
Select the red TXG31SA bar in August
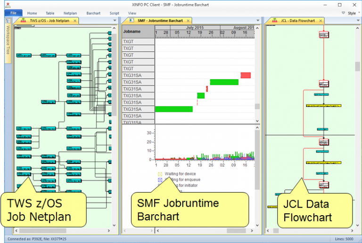click(246, 75)
